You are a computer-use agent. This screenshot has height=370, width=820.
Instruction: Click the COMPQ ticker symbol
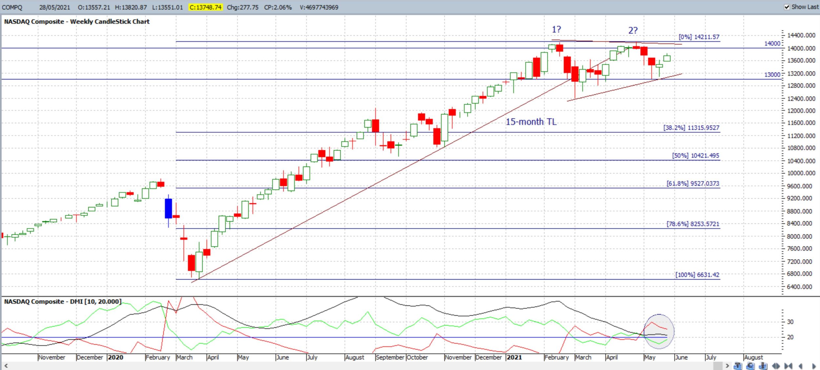(x=12, y=7)
